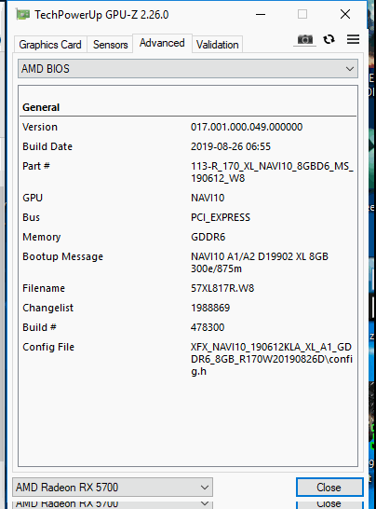Close the GPU-Z window with X
Screen dimensions: 376x509
(345, 14)
